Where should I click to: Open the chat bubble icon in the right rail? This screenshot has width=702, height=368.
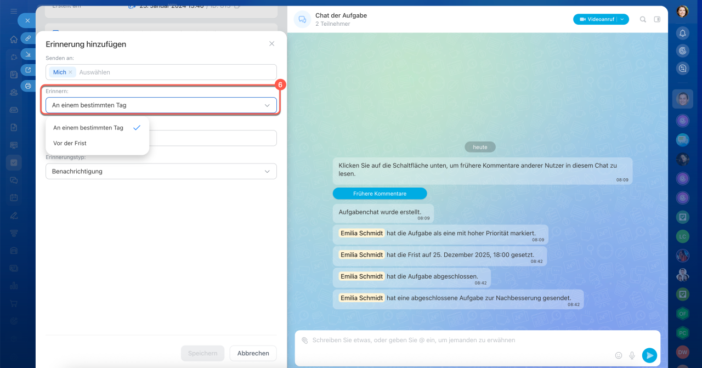682,69
